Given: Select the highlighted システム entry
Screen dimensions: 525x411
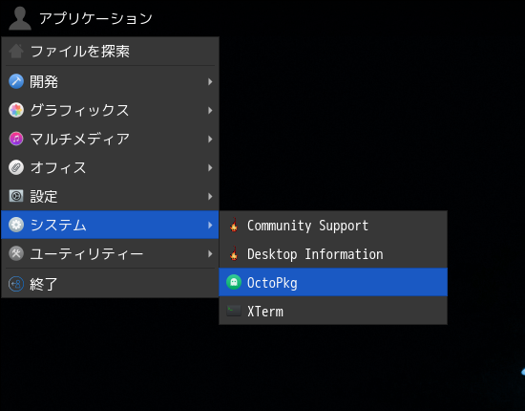Looking at the screenshot, I should coord(110,225).
